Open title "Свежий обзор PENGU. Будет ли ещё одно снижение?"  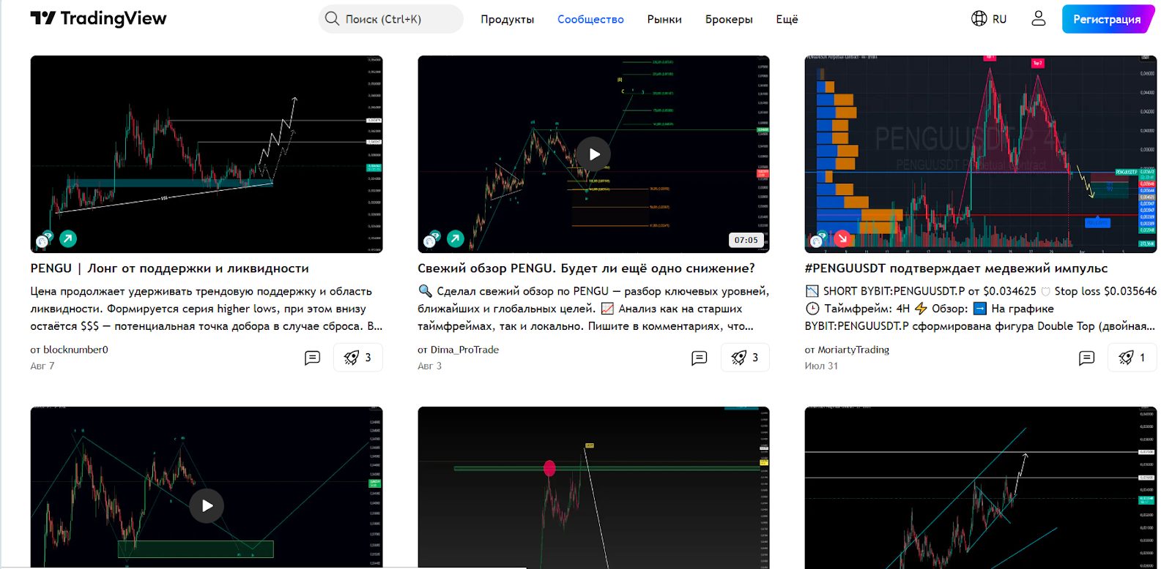pos(586,268)
